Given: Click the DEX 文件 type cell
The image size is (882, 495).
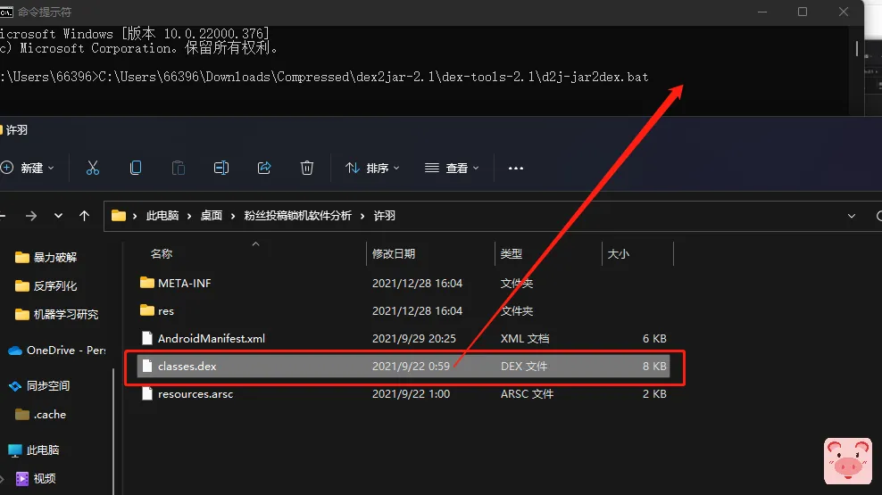Looking at the screenshot, I should (x=524, y=367).
